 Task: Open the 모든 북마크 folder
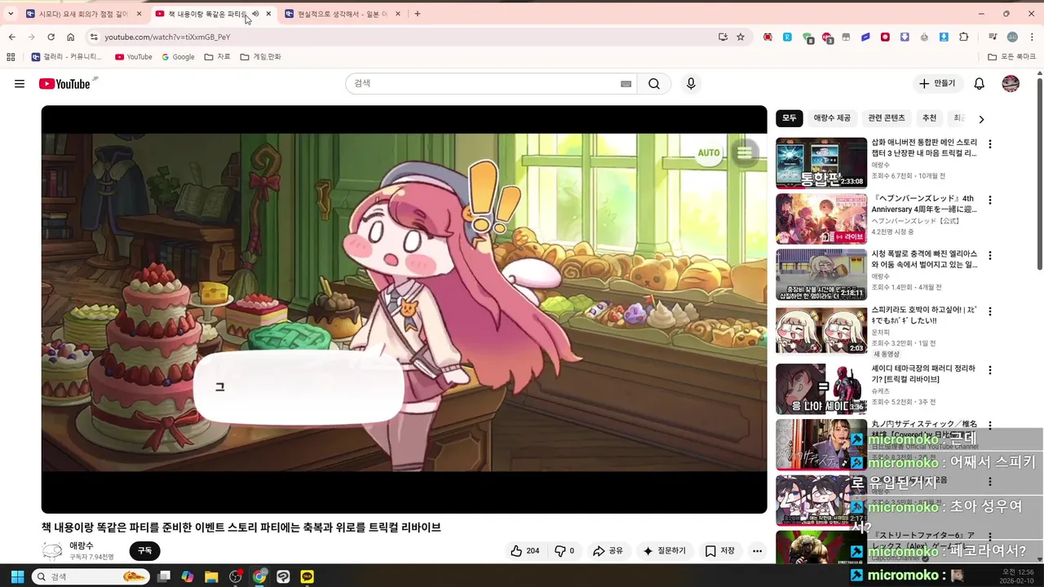(x=1011, y=57)
